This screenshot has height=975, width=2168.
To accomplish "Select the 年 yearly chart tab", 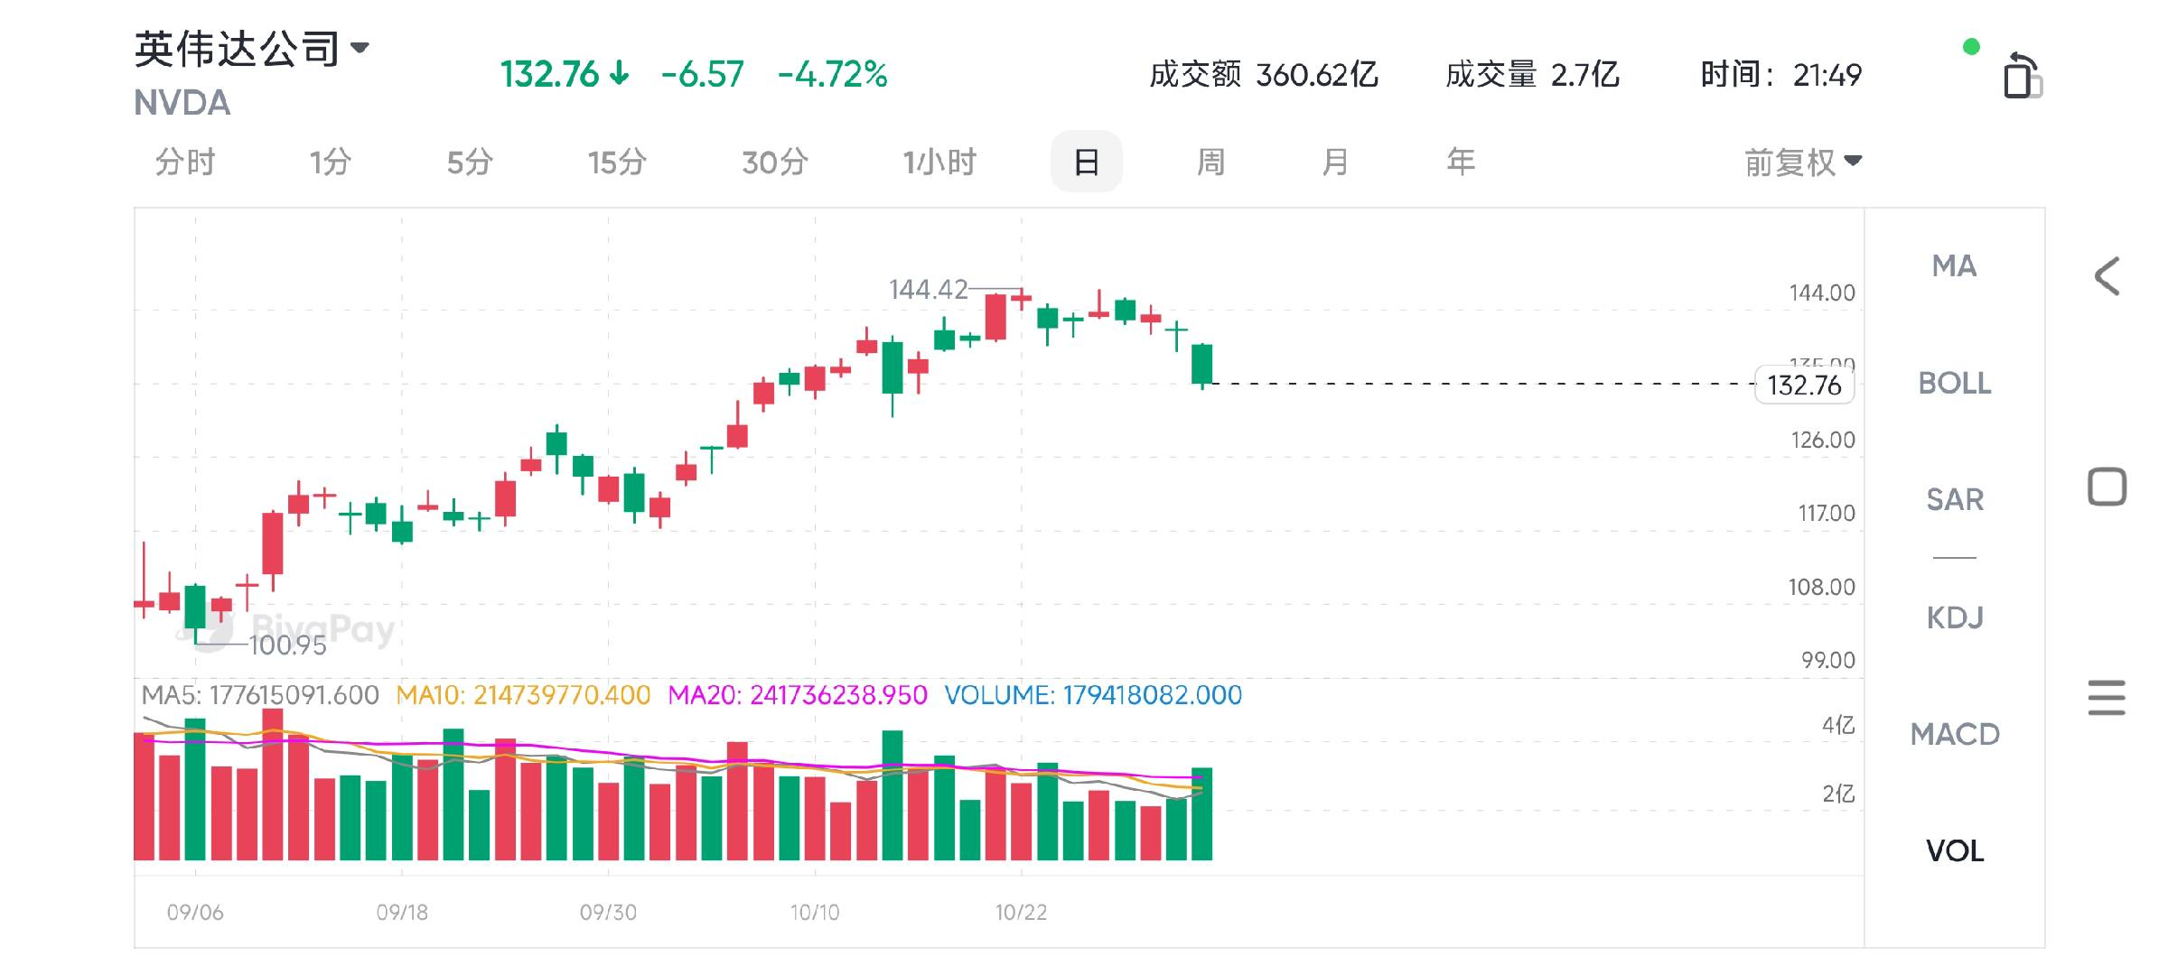I will coord(1461,162).
